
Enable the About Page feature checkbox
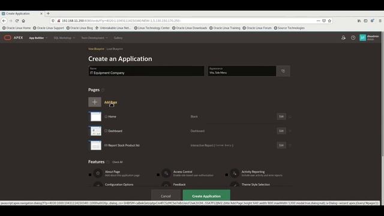click(90, 175)
